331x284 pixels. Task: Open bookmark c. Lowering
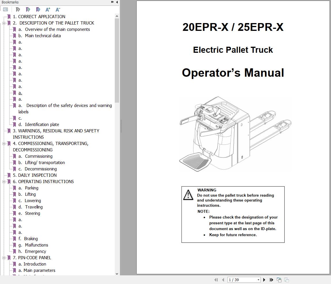(29, 201)
